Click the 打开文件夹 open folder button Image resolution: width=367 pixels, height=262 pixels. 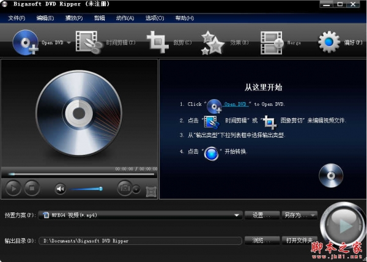point(300,241)
